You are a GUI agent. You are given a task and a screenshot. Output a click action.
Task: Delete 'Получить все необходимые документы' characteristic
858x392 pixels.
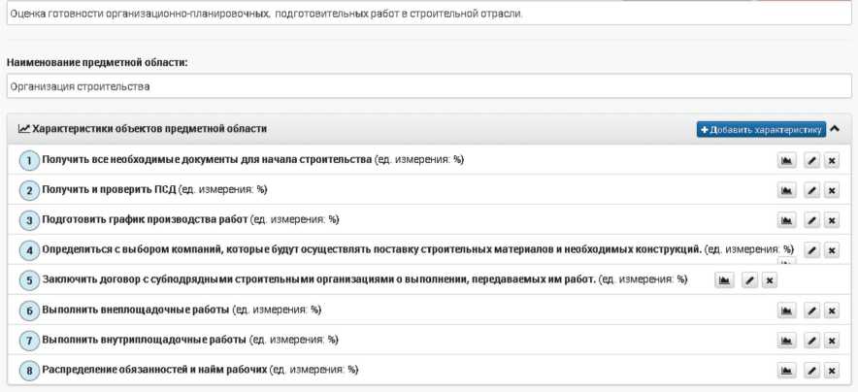(832, 160)
